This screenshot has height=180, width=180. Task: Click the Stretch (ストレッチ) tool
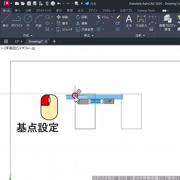(x=64, y=29)
